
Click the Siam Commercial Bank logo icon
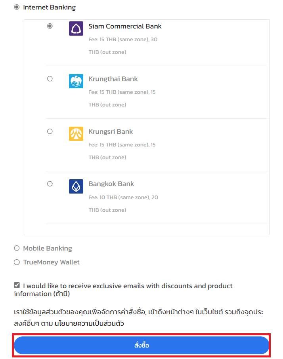76,28
